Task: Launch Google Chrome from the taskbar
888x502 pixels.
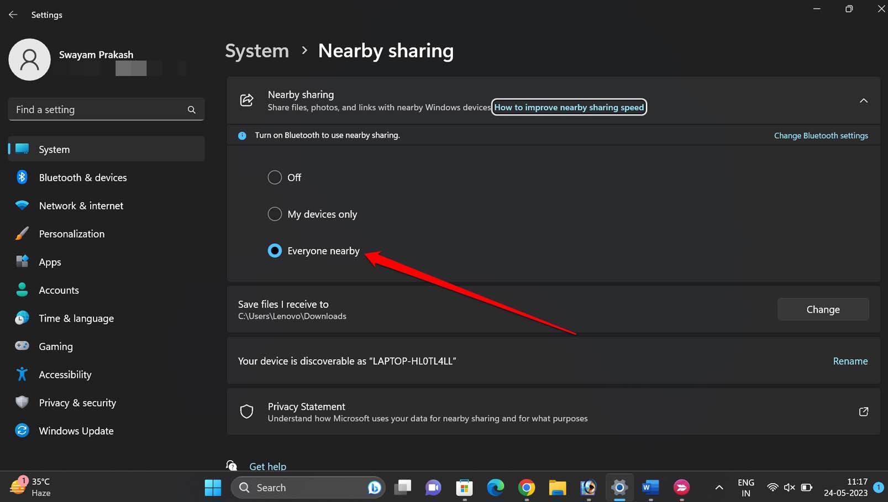Action: (x=527, y=487)
